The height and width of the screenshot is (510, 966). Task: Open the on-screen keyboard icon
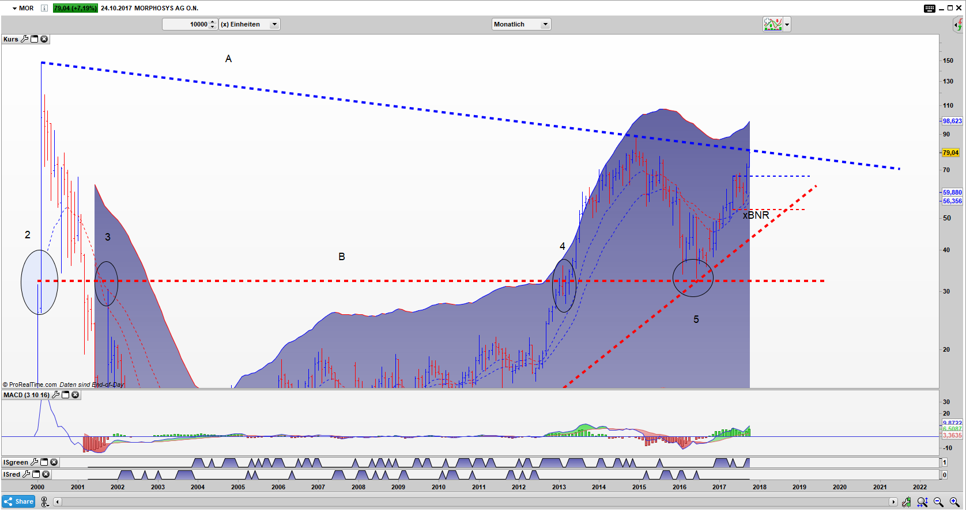(929, 8)
